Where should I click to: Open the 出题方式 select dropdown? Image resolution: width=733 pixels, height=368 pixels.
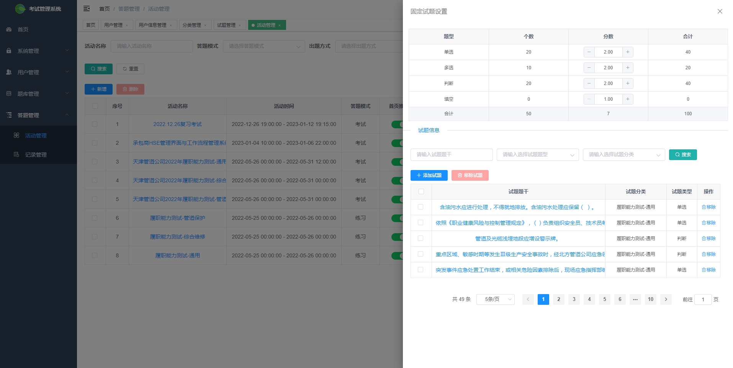(369, 46)
